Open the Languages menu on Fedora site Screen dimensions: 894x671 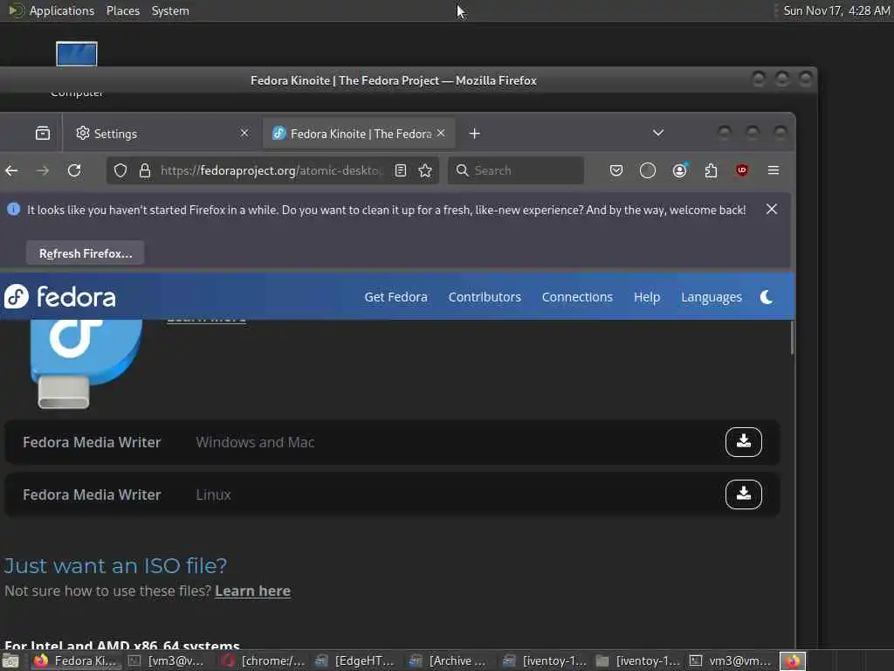pyautogui.click(x=712, y=297)
